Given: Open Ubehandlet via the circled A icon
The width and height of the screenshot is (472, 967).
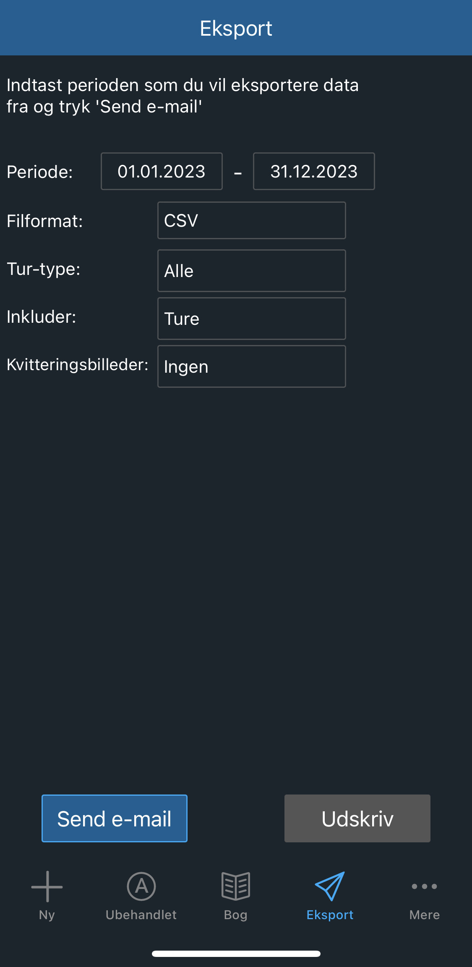Looking at the screenshot, I should [141, 886].
